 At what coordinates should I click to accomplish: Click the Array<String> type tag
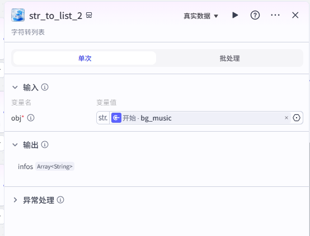[x=55, y=167]
